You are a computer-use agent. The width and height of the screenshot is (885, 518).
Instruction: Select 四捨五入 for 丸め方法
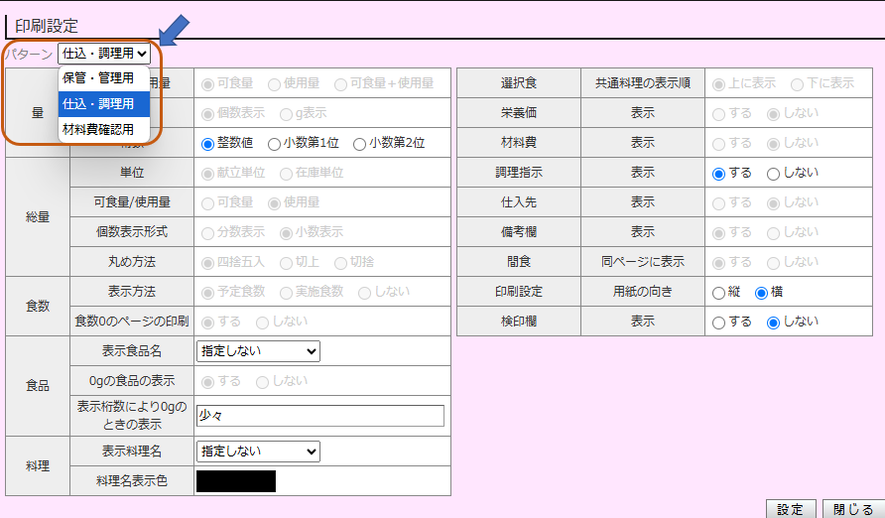pyautogui.click(x=207, y=263)
